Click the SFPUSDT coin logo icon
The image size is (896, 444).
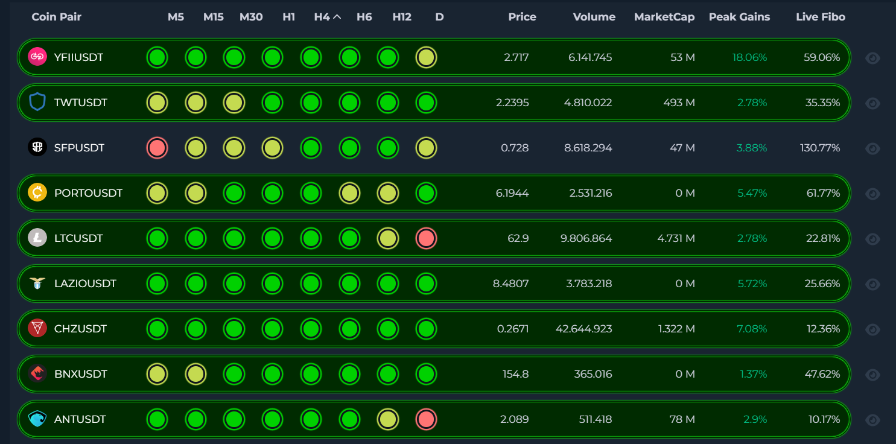pyautogui.click(x=37, y=148)
